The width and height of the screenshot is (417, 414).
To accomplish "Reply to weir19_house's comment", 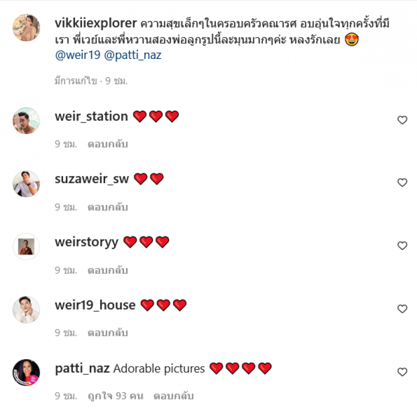I will [108, 333].
